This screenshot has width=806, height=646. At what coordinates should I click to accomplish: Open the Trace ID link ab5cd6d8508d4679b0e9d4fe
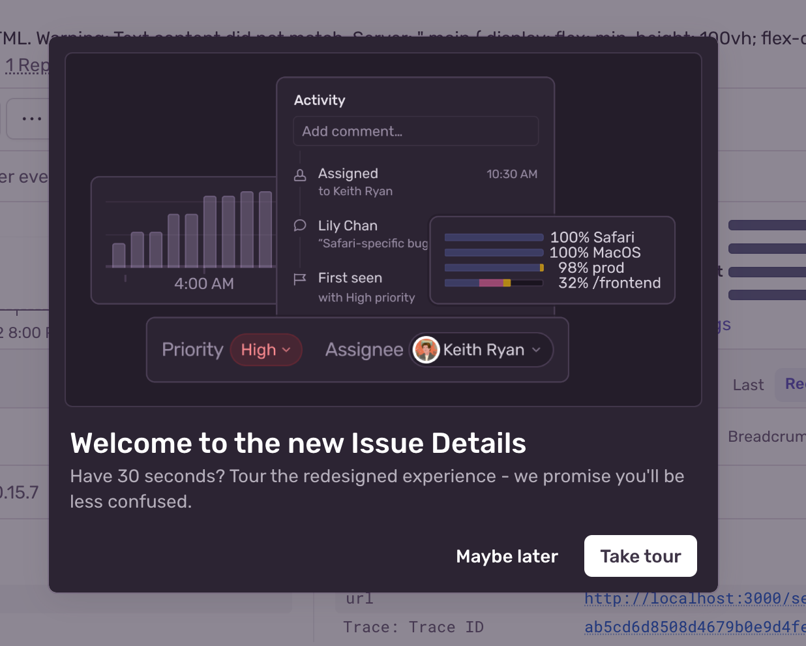click(694, 627)
